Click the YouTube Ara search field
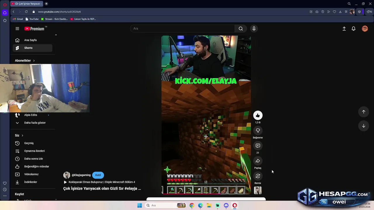The width and height of the screenshot is (374, 210). 182,29
